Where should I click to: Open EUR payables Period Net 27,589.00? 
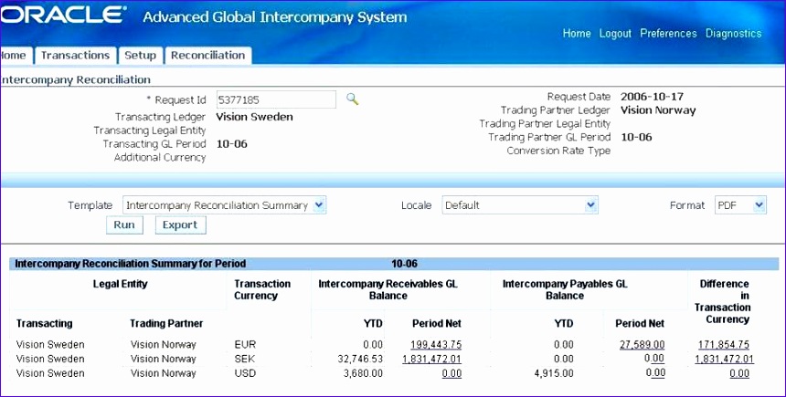[x=643, y=344]
